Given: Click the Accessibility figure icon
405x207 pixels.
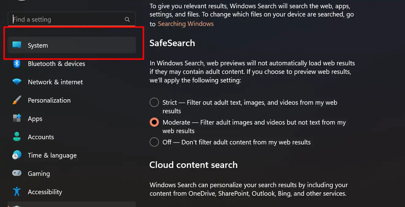Looking at the screenshot, I should pyautogui.click(x=17, y=192).
